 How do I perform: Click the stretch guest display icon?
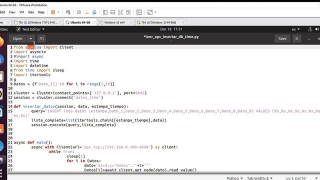pos(150,12)
